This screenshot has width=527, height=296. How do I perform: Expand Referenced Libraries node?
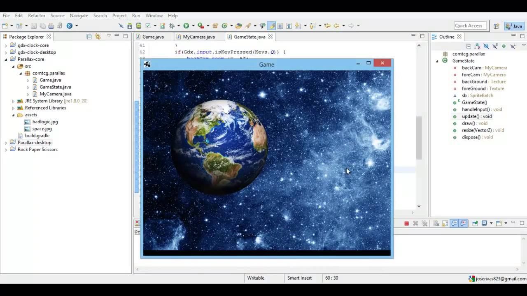[13, 108]
